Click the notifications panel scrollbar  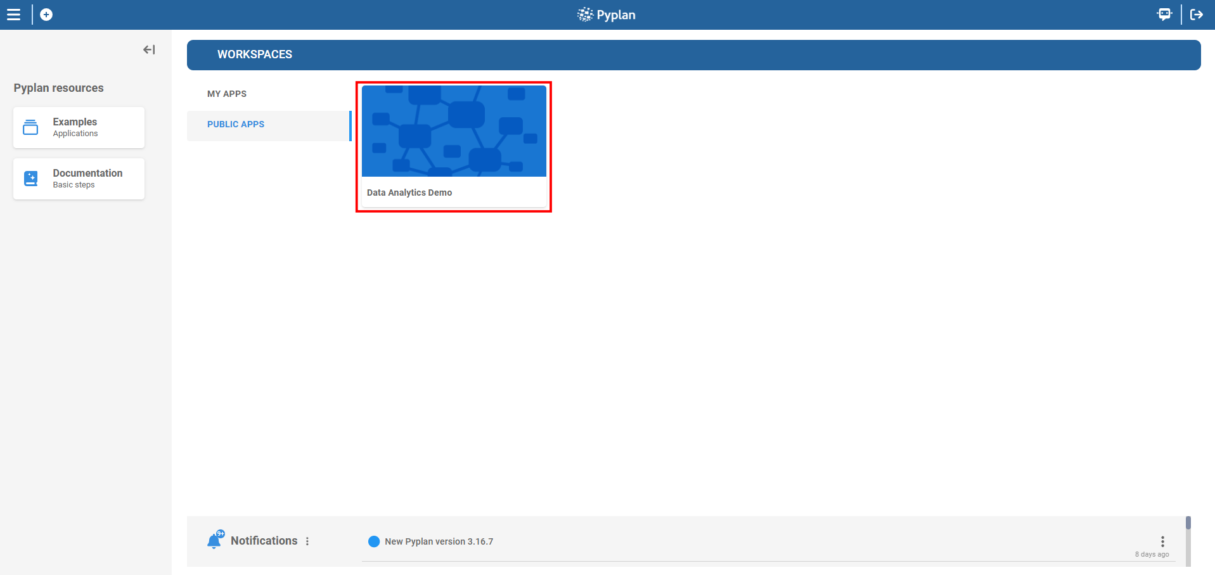(x=1188, y=540)
